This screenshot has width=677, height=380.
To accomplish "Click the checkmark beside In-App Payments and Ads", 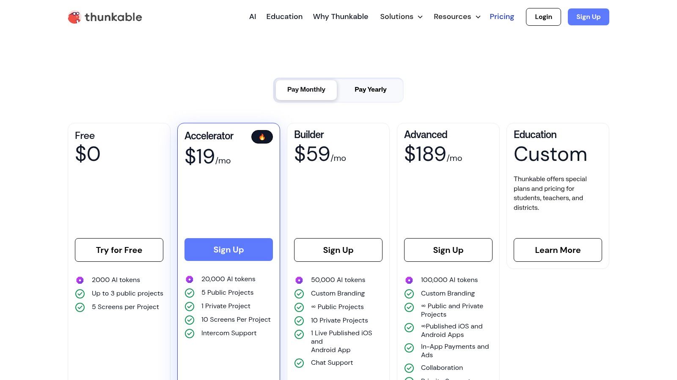I will (409, 348).
